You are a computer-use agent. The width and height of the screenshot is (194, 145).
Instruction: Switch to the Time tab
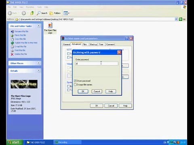(x=101, y=44)
